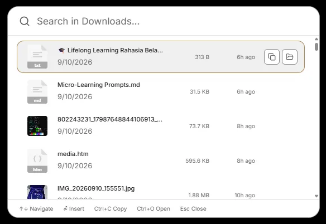This screenshot has height=224, width=326.
Task: Select the htm file icon of media.htm
Action: click(x=37, y=160)
